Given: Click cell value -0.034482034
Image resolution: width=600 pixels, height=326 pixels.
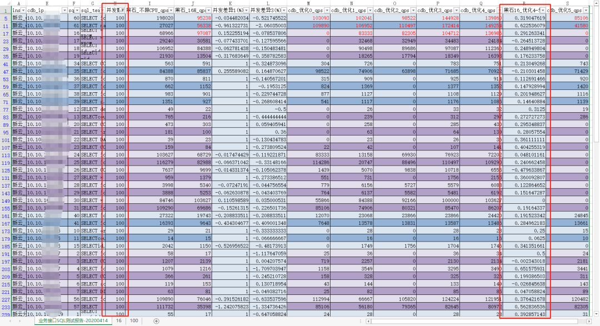Looking at the screenshot, I should coord(231,18).
